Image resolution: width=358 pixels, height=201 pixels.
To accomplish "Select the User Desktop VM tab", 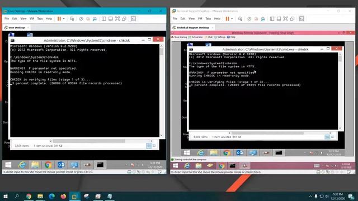I will point(17,27).
